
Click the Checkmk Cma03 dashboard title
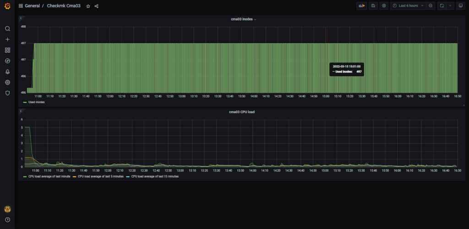(x=64, y=6)
